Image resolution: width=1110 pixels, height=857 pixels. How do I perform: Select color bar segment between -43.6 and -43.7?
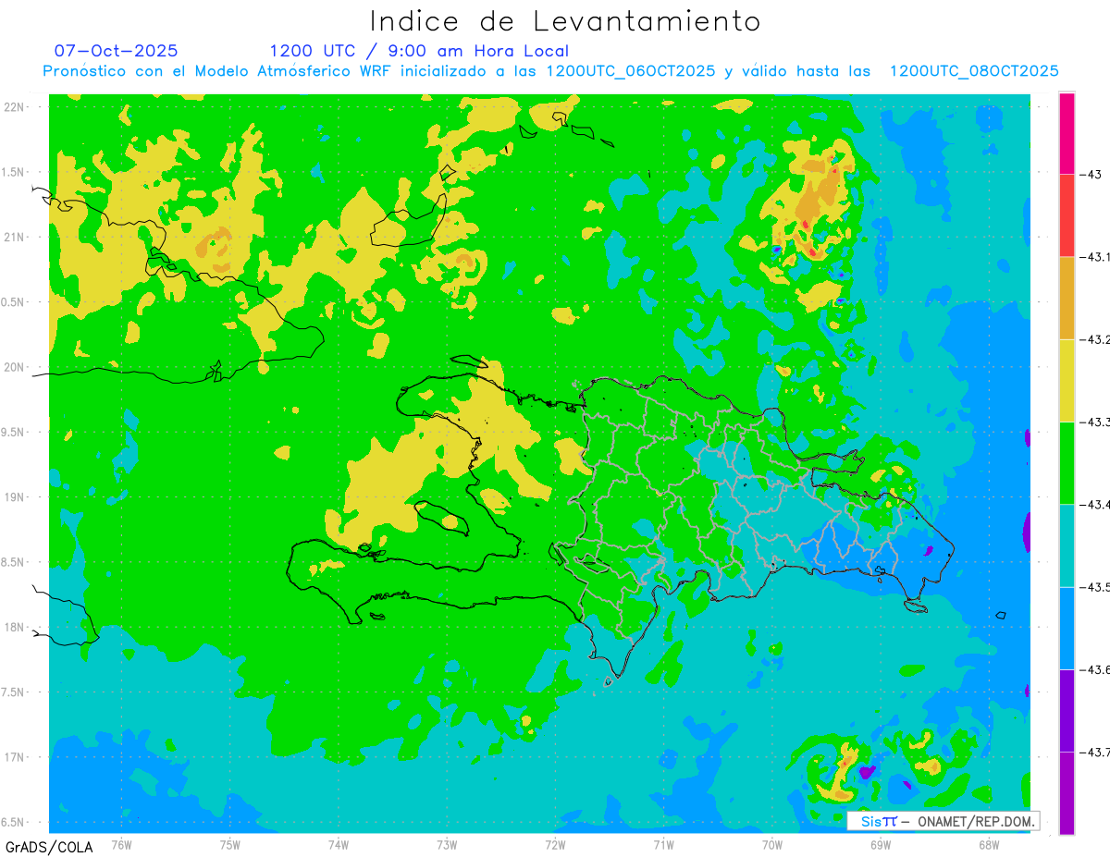[x=1067, y=710]
